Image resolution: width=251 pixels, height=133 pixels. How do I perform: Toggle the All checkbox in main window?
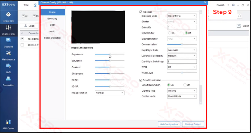pyautogui.click(x=23, y=16)
